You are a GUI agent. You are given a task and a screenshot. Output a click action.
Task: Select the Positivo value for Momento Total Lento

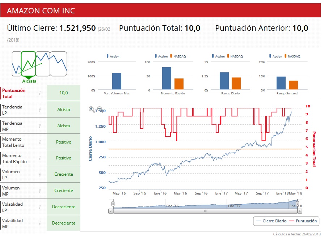tap(64, 142)
